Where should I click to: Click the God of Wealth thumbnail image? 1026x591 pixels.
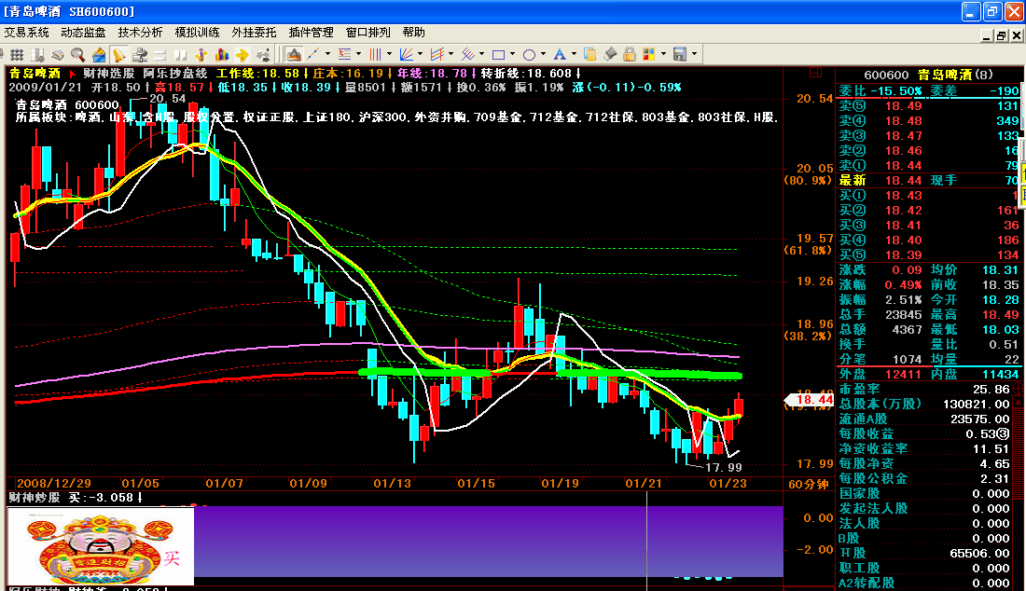(x=101, y=546)
